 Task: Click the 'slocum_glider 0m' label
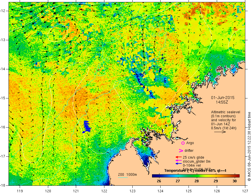tap(197, 161)
